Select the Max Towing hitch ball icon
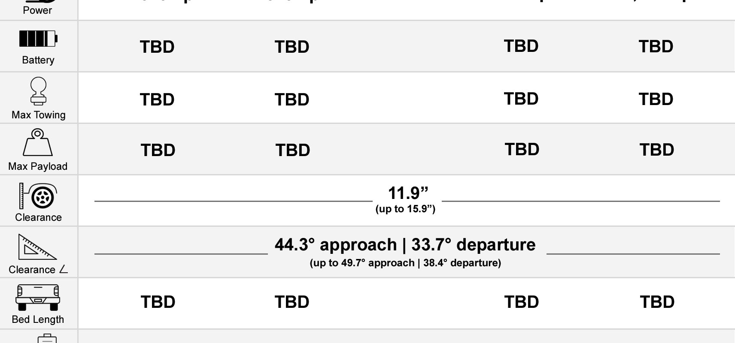Image resolution: width=735 pixels, height=343 pixels. point(38,91)
